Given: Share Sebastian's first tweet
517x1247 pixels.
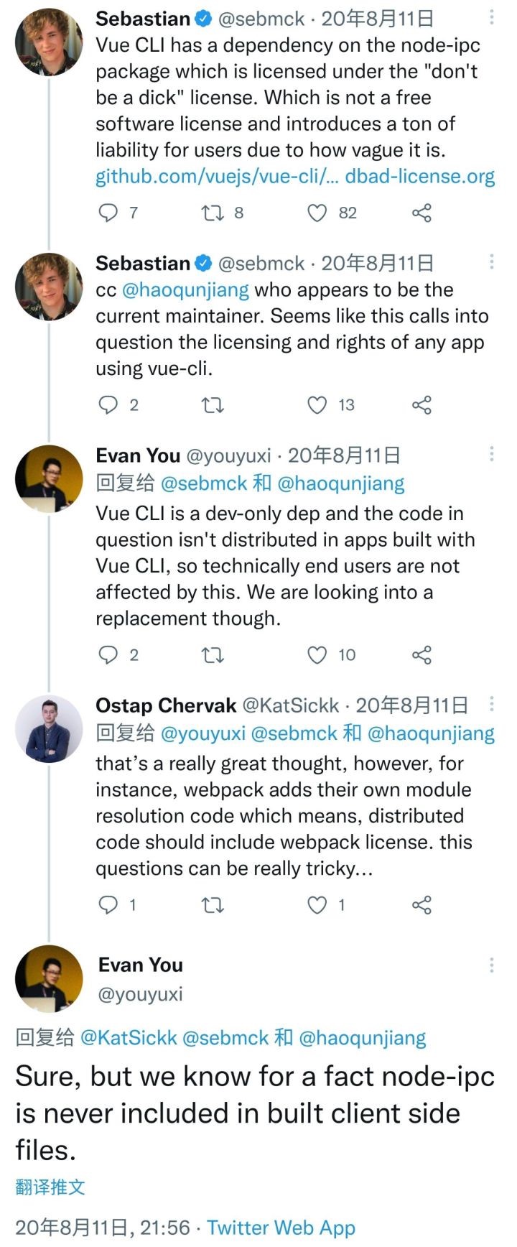Looking at the screenshot, I should (421, 213).
